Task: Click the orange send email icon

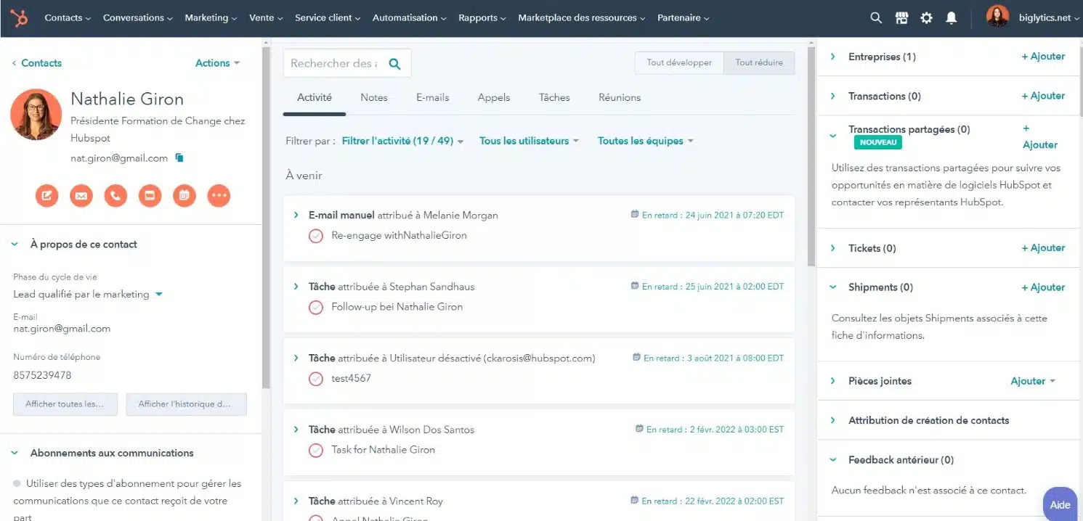Action: pos(81,195)
